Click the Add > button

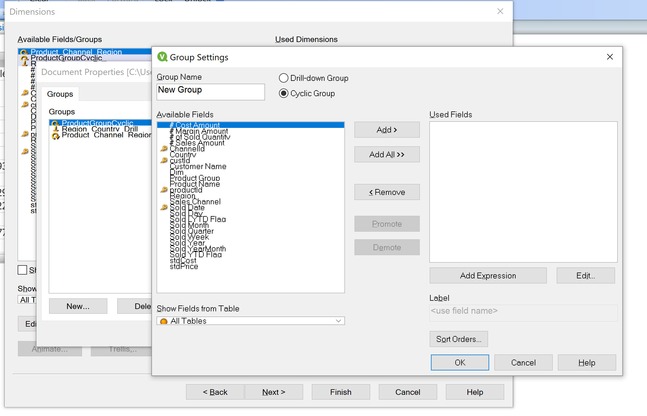(x=387, y=130)
